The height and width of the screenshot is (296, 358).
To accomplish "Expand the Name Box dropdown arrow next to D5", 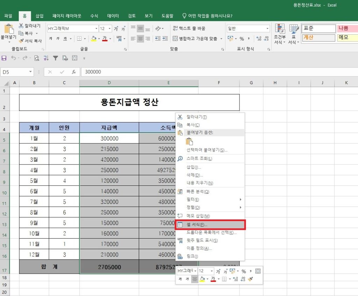I will [x=30, y=72].
